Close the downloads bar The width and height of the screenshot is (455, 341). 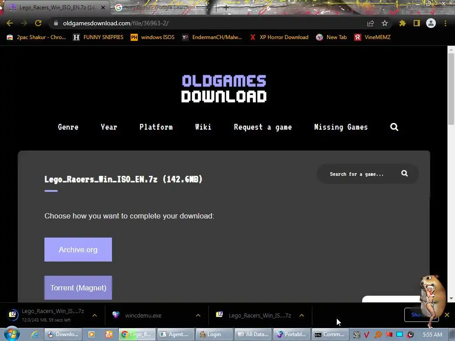447,315
